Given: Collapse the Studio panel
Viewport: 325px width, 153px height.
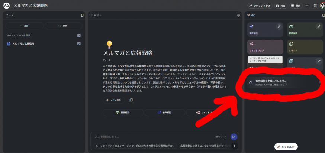Looking at the screenshot, I should pos(323,15).
